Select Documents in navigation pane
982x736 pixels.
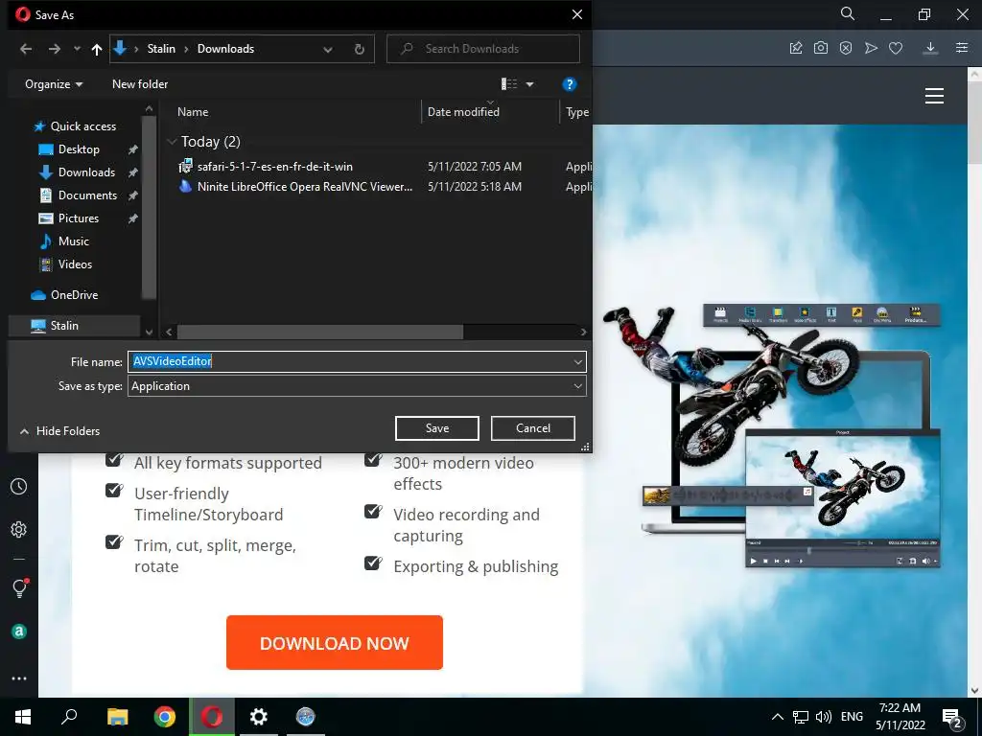tap(87, 195)
